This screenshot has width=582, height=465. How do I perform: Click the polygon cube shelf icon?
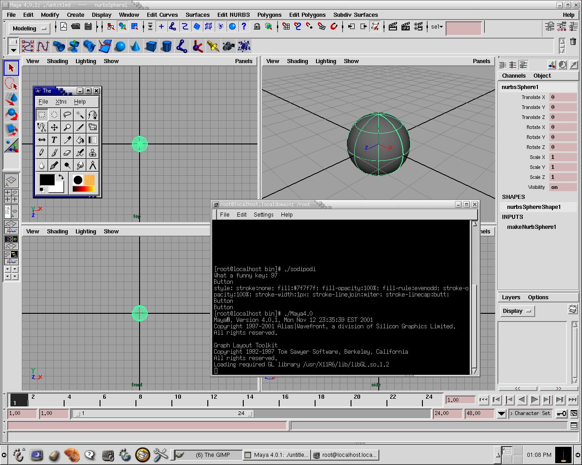coord(151,46)
